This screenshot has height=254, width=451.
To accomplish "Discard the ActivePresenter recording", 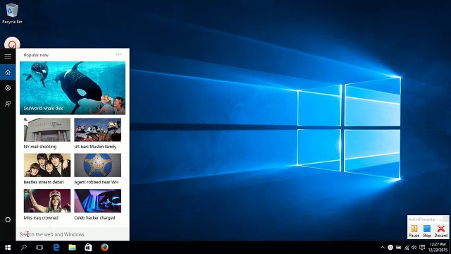I will [x=441, y=231].
